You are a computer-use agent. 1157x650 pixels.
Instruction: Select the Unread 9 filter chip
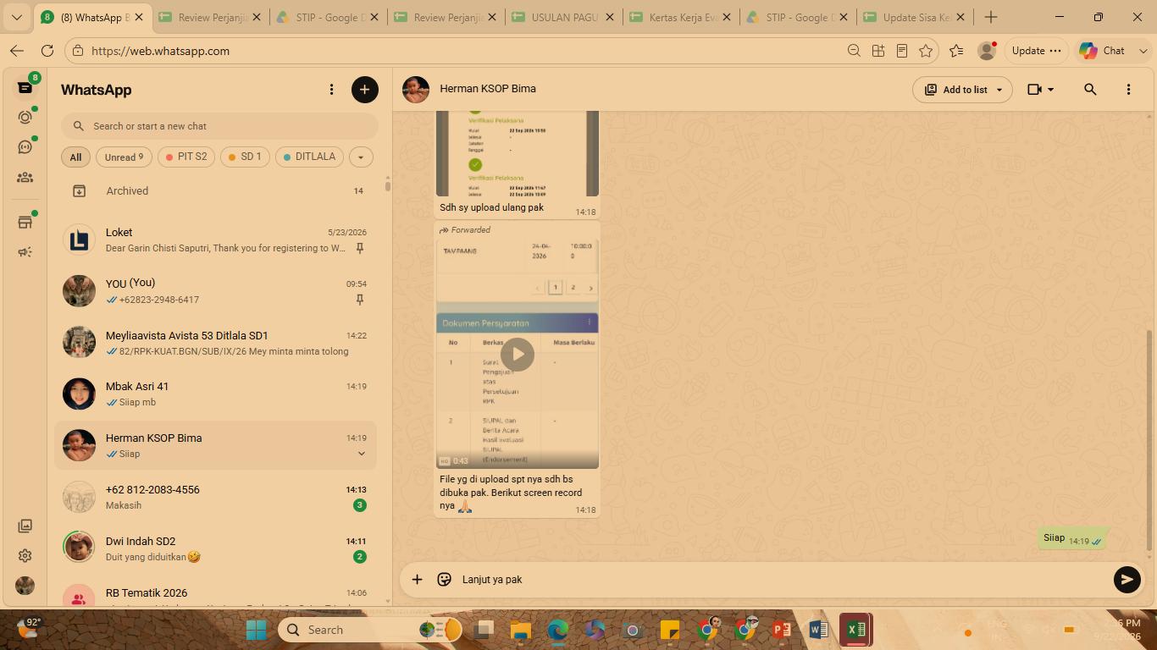[x=124, y=157]
